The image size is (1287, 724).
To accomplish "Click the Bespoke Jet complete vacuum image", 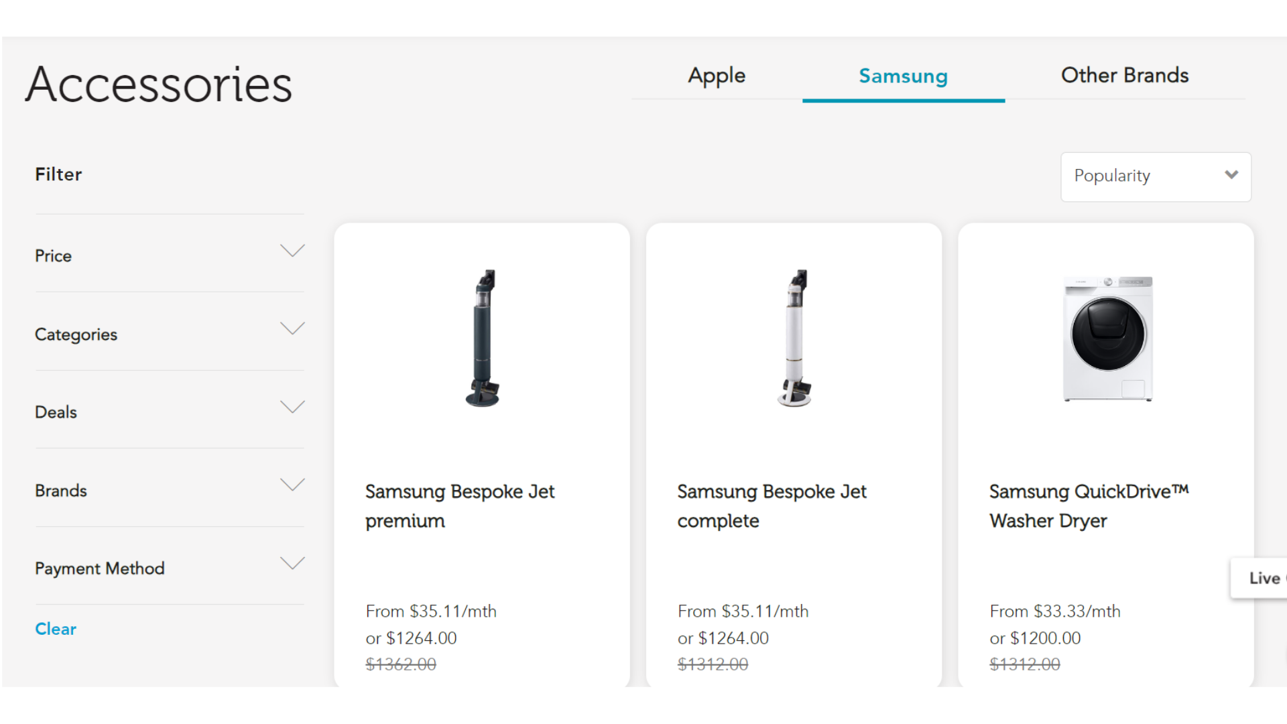I will (x=794, y=339).
